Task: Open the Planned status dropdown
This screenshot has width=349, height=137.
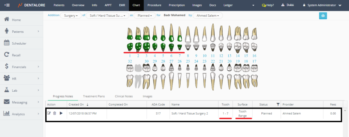Action: (x=145, y=15)
